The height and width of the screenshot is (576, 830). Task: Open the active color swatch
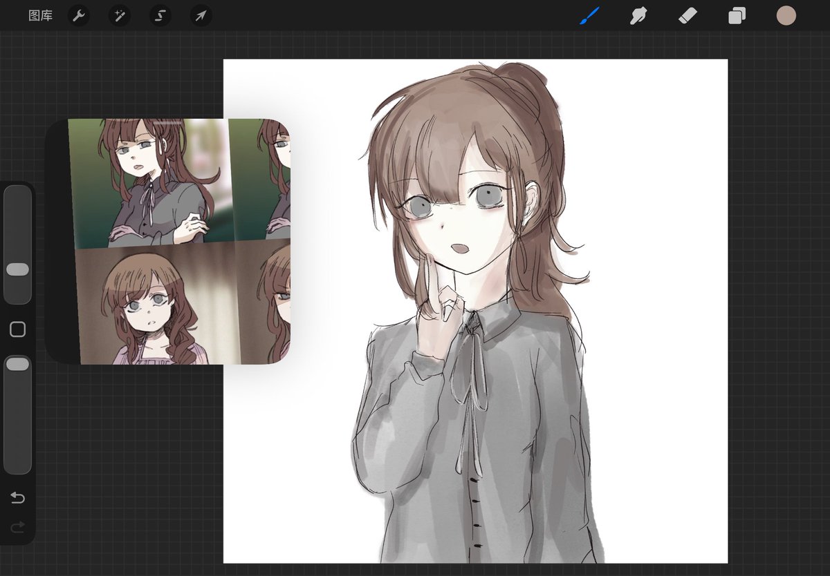tap(786, 15)
